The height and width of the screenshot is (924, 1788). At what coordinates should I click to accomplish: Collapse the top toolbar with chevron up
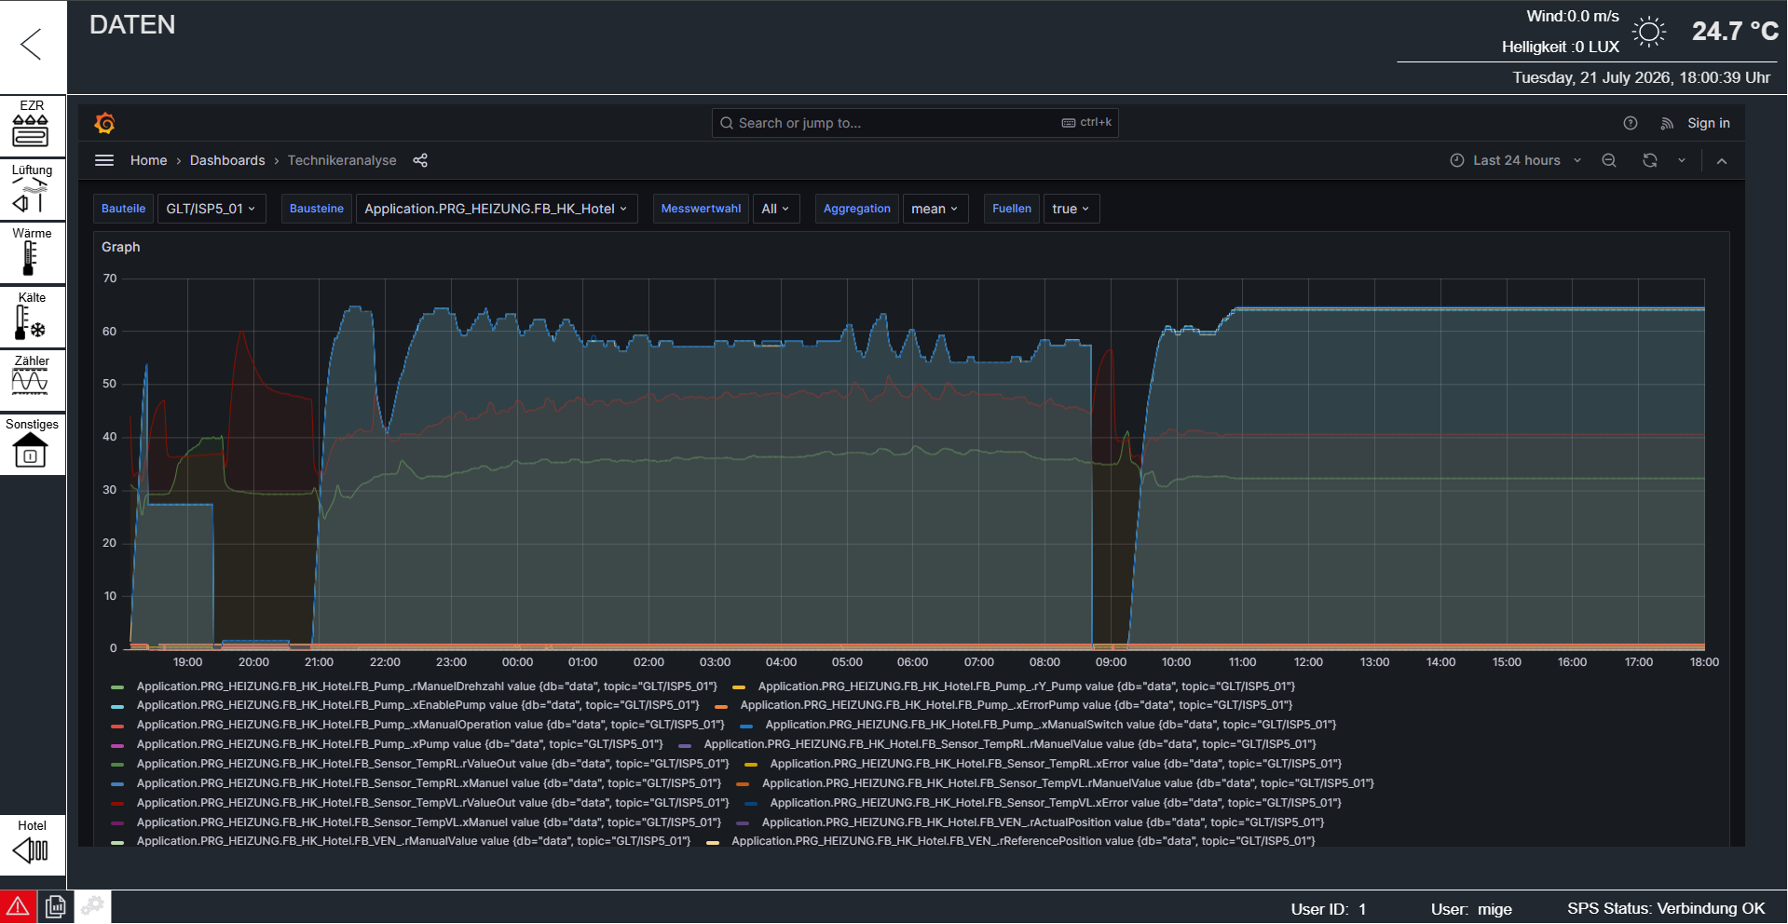pyautogui.click(x=1721, y=160)
